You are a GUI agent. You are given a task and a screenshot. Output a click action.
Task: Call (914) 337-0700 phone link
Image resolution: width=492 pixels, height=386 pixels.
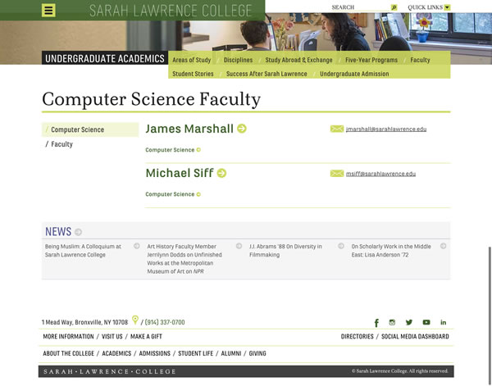(x=165, y=322)
